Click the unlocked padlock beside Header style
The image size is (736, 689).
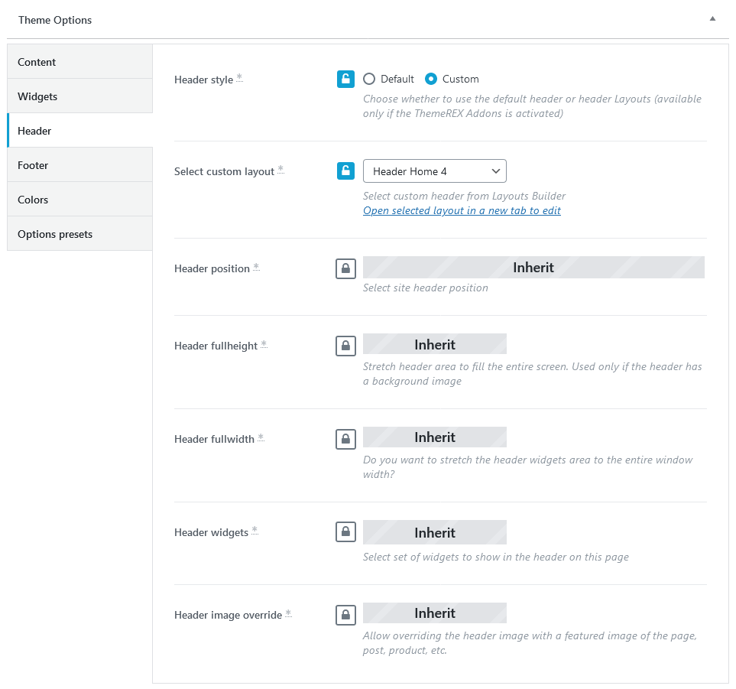tap(345, 79)
